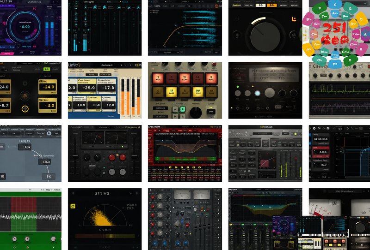This screenshot has width=370, height=250.
Task: Click the left red knob on the compressor
Action: click(x=112, y=157)
